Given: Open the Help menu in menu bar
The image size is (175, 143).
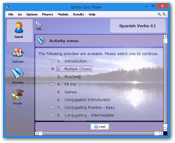Looking at the screenshot, I should [x=92, y=14].
